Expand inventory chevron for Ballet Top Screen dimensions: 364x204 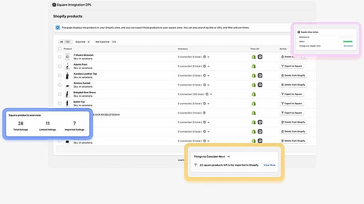[x=209, y=104]
